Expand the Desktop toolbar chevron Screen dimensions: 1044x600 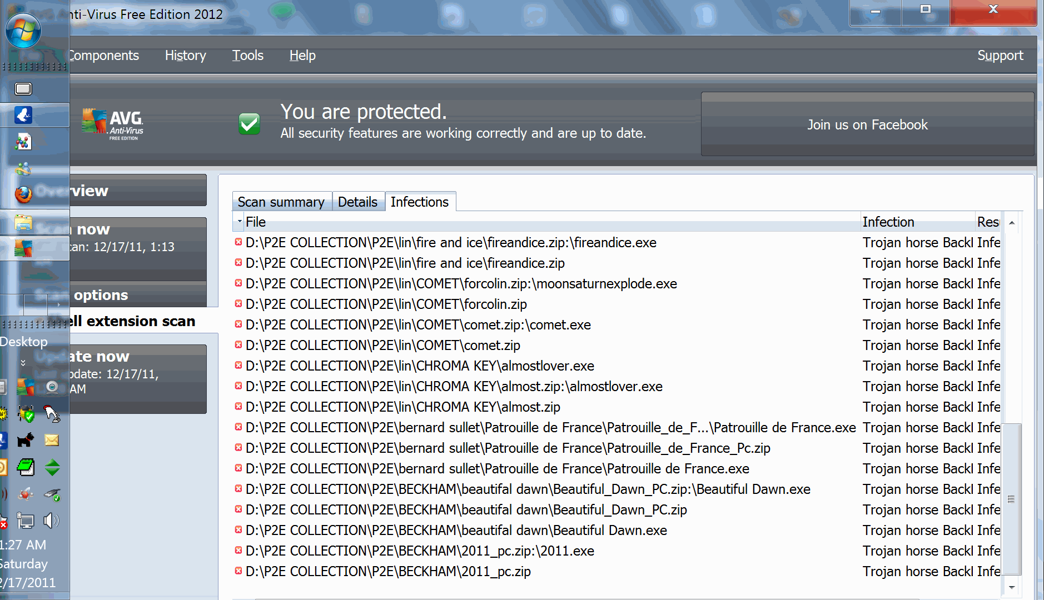(23, 363)
